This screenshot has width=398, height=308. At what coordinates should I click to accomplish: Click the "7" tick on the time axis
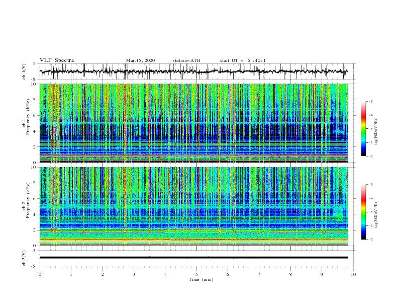(x=259, y=274)
